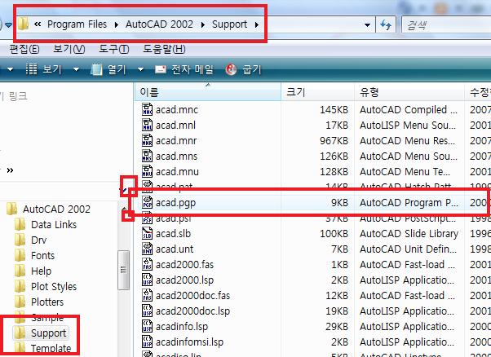Click the AutoCAD Slide Library type cell
This screenshot has width=491, height=357.
(409, 234)
